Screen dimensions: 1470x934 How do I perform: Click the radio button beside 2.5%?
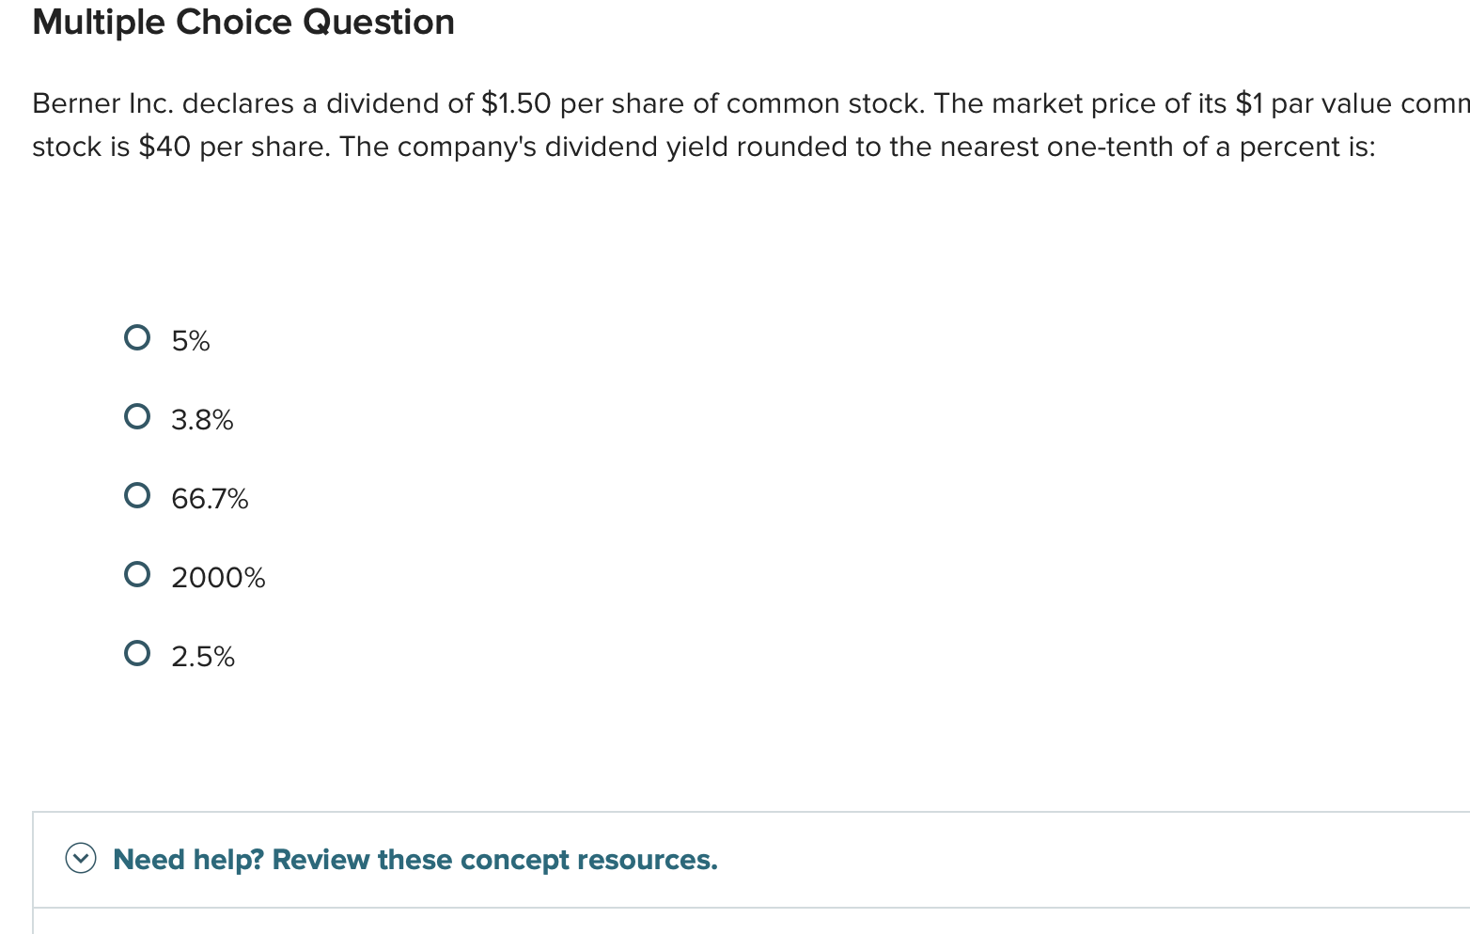click(x=137, y=652)
